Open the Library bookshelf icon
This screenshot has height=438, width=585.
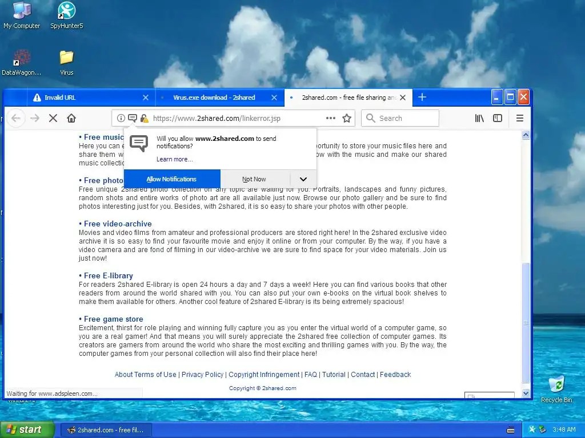pyautogui.click(x=479, y=118)
